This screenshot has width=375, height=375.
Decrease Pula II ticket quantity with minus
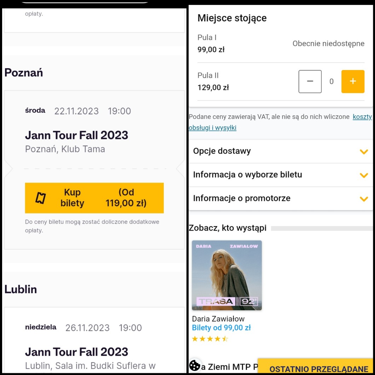coord(310,81)
